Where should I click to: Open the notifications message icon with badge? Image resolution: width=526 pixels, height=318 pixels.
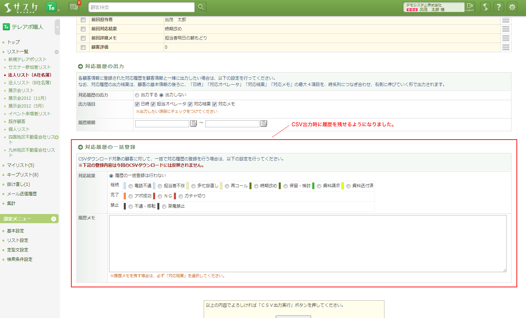[74, 7]
